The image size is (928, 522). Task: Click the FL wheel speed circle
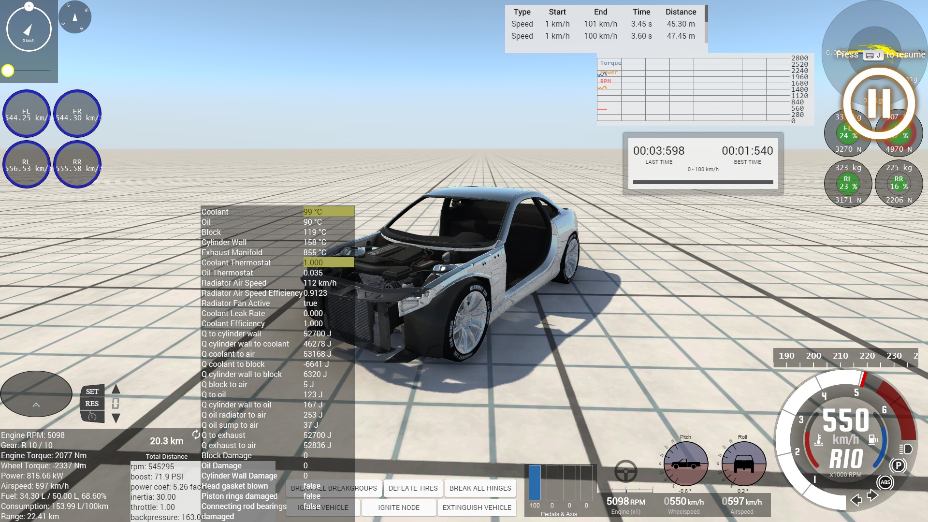(x=27, y=114)
